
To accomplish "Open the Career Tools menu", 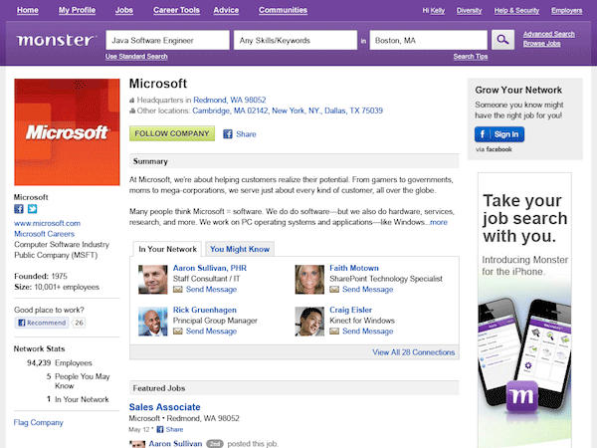I will coord(176,10).
